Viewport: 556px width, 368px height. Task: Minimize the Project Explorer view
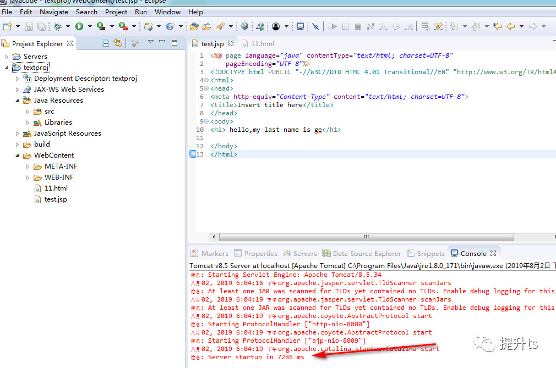162,42
